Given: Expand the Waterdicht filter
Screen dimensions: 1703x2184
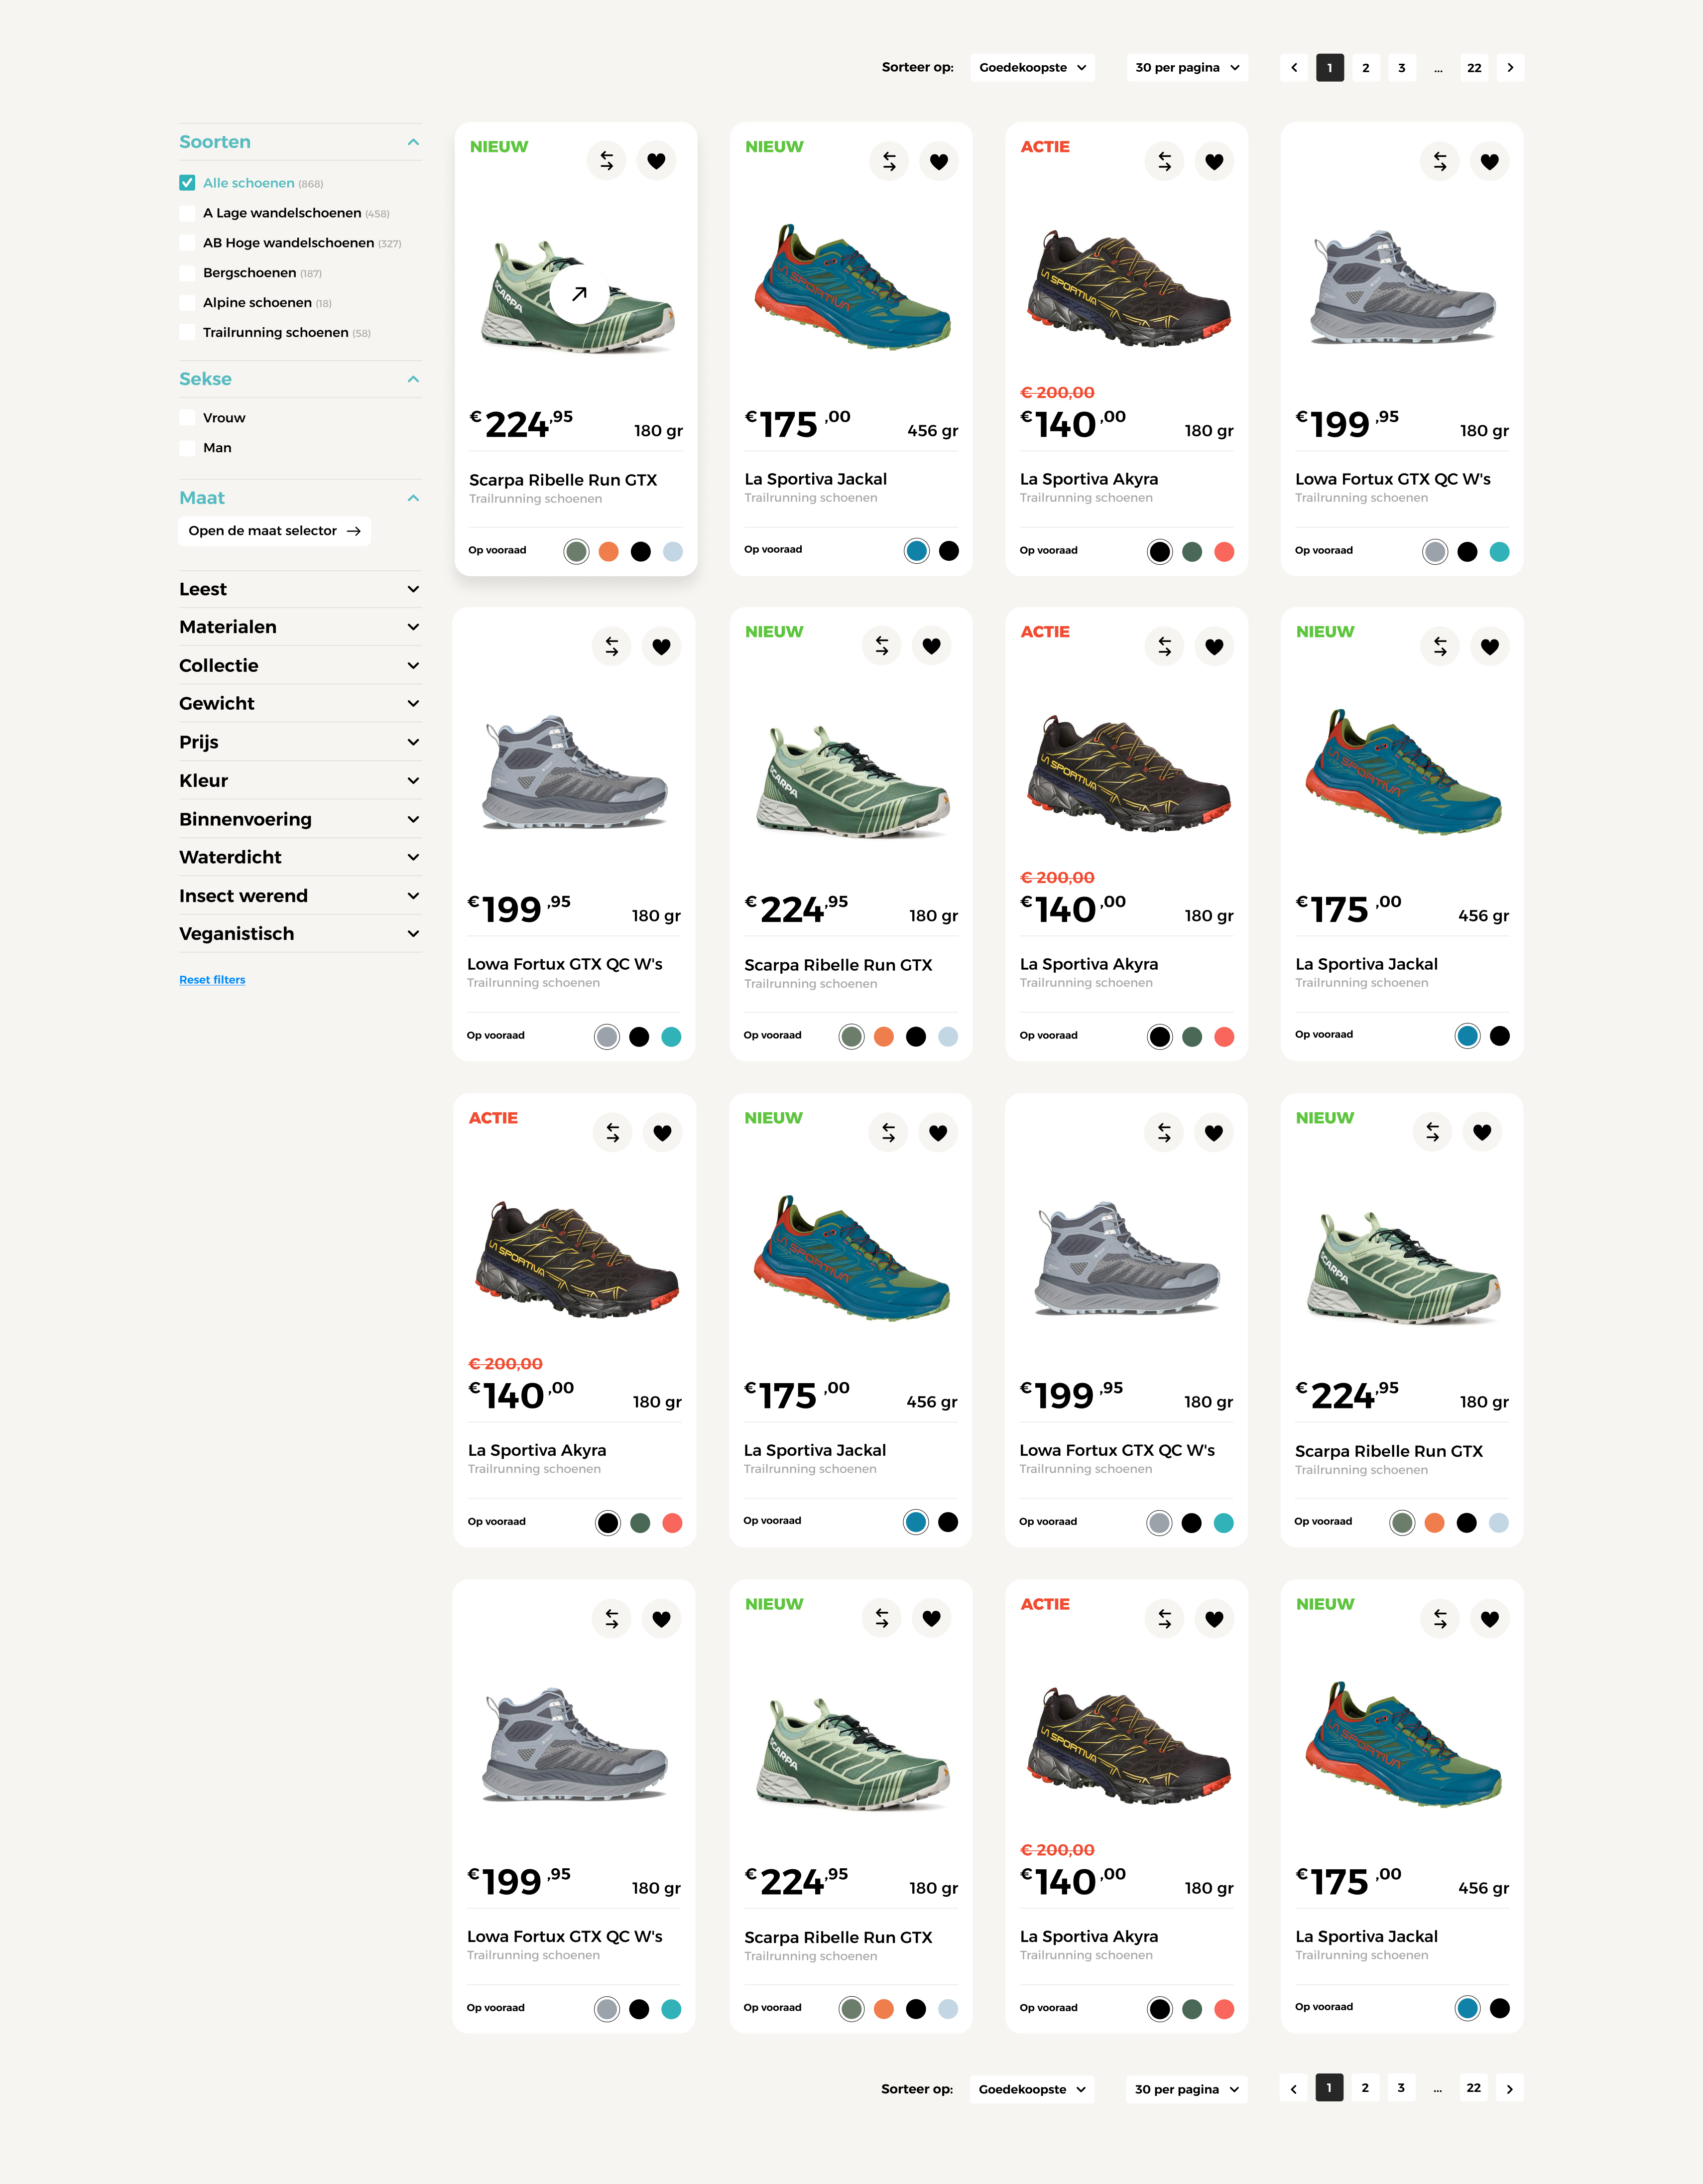Looking at the screenshot, I should (300, 857).
